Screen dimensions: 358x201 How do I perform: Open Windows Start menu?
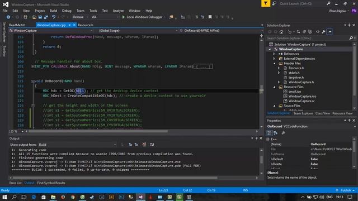pos(4,197)
